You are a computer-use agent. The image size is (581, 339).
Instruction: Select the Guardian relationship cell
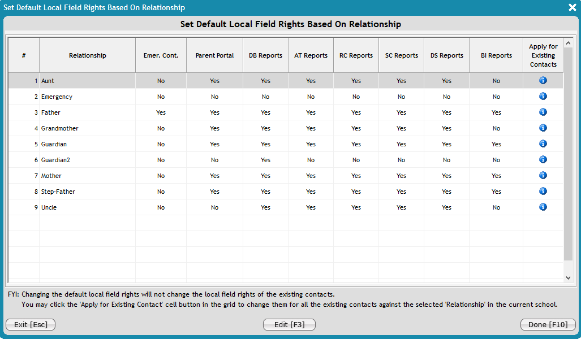(88, 144)
